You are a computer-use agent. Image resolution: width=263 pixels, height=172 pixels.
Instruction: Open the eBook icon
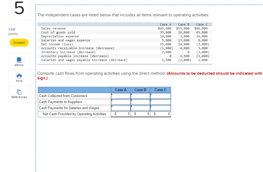19,60
